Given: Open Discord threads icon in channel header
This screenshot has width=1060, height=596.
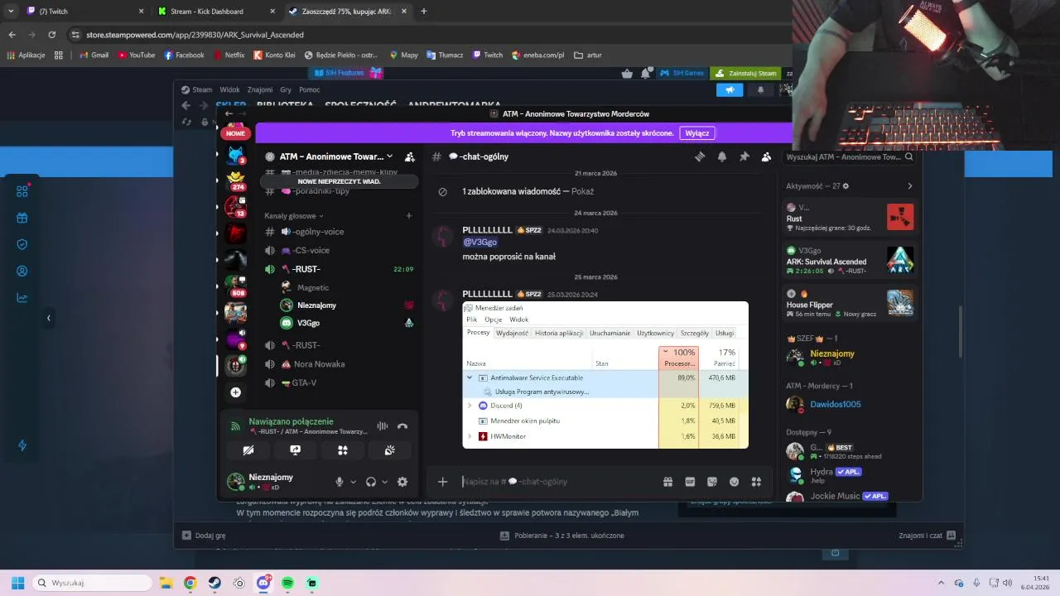Looking at the screenshot, I should (x=700, y=156).
